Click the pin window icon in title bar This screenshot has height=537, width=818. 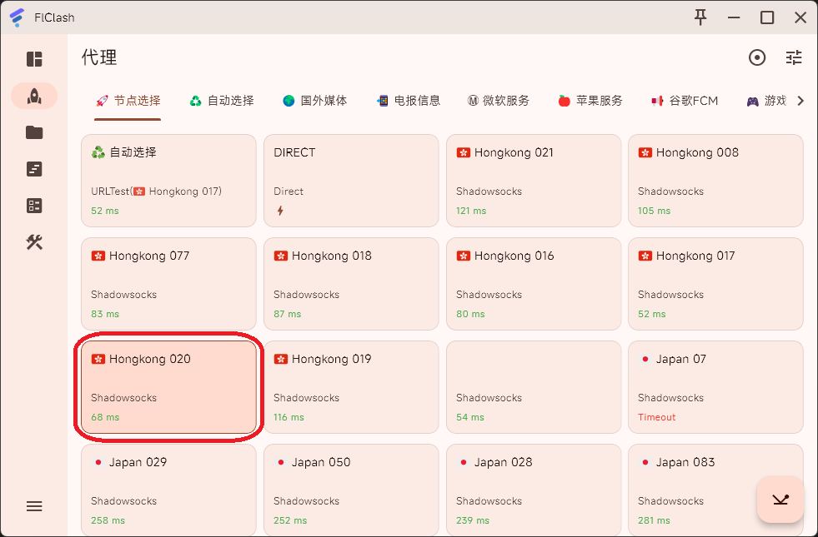point(700,17)
